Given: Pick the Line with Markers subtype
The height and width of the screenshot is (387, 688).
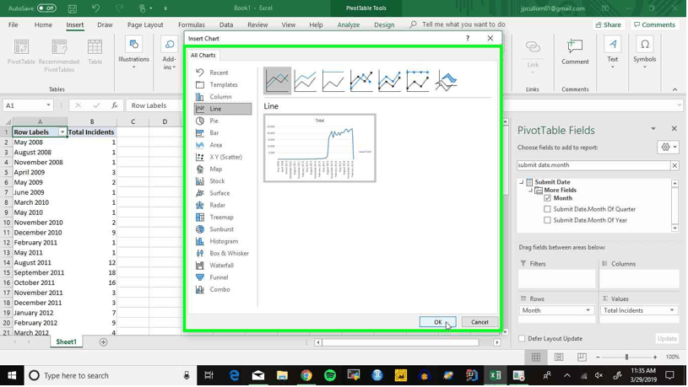Looking at the screenshot, I should (361, 81).
